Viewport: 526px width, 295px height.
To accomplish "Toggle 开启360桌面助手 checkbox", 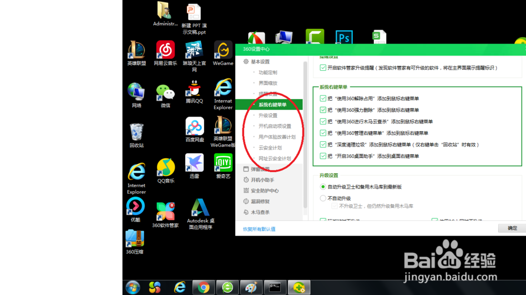I will click(x=323, y=156).
